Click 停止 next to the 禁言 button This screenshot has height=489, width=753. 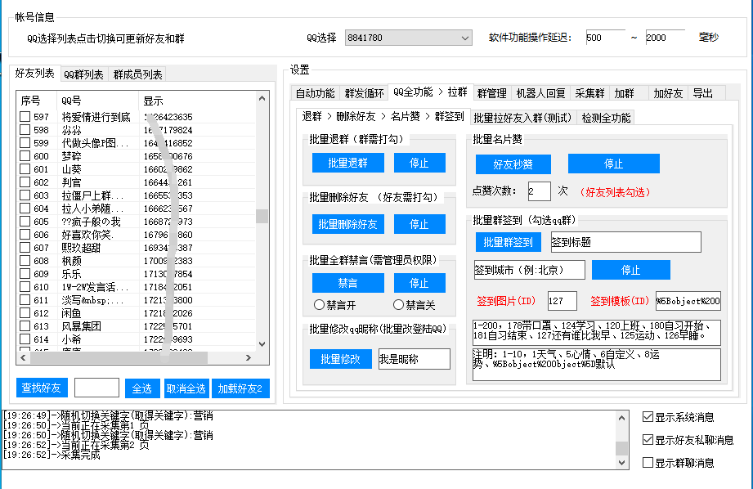tap(419, 283)
